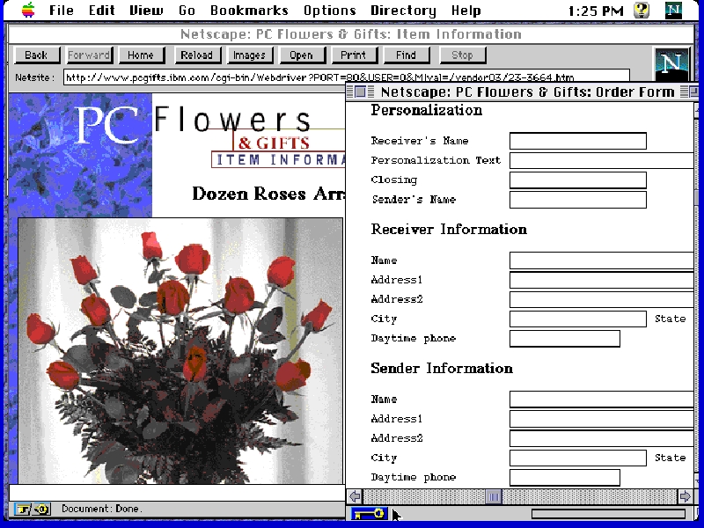
Task: Open the Go menu
Action: click(187, 10)
